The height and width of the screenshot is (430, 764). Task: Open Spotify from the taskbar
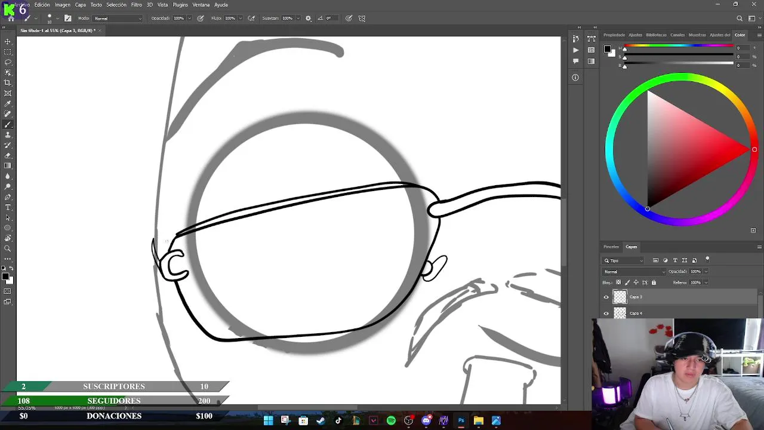(391, 420)
